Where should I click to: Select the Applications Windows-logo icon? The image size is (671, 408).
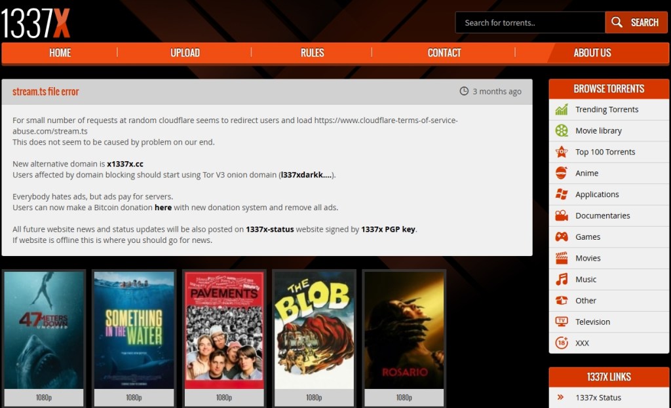(561, 194)
